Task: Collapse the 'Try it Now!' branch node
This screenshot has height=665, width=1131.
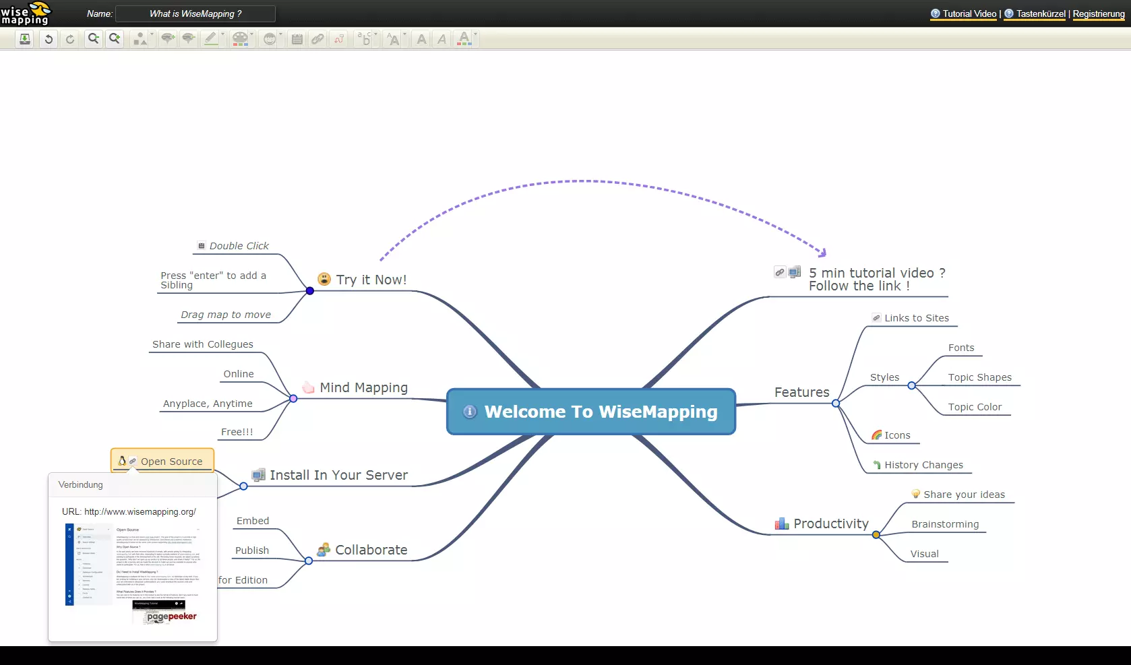Action: coord(309,290)
